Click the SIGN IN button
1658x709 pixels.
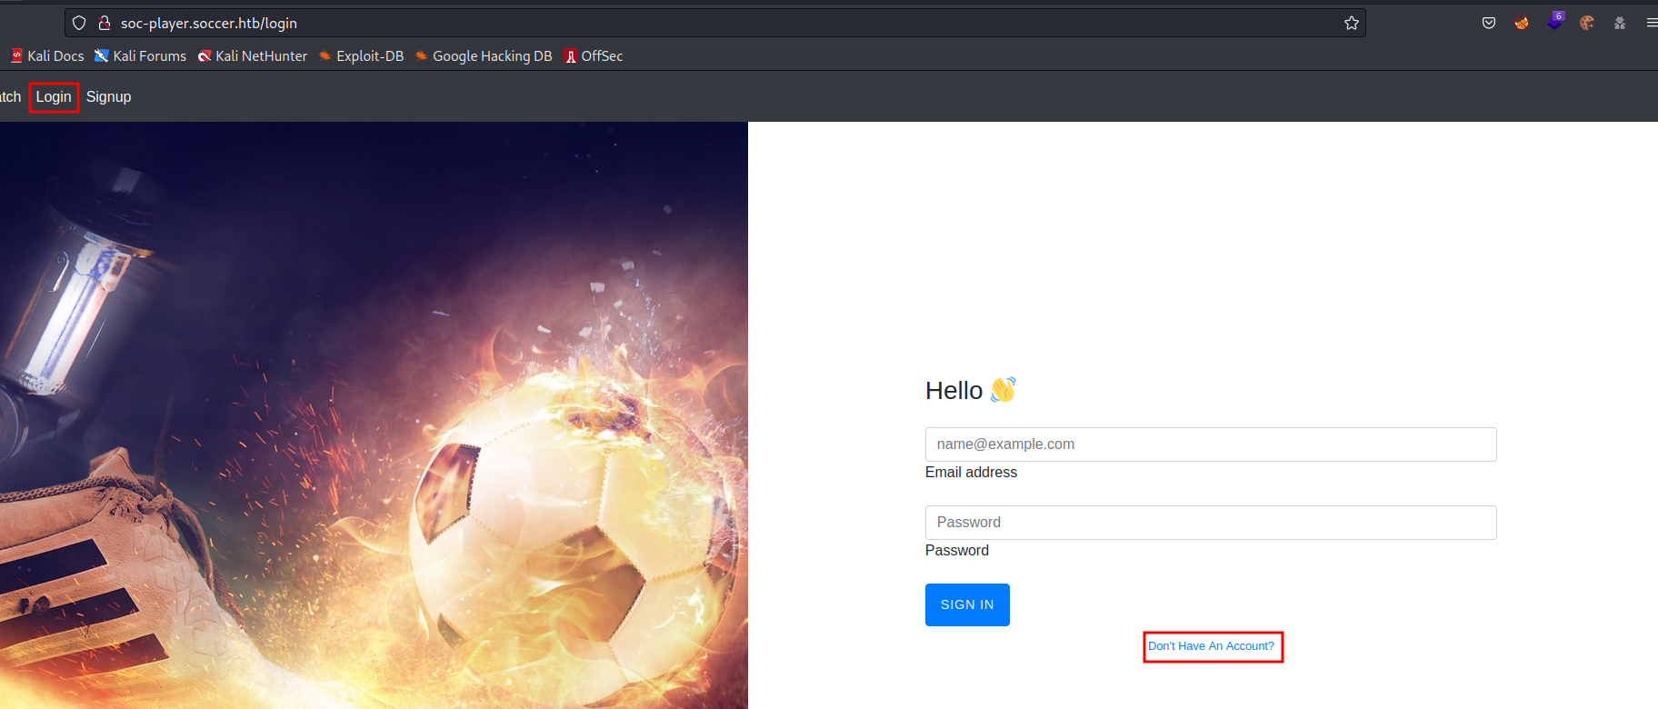967,604
